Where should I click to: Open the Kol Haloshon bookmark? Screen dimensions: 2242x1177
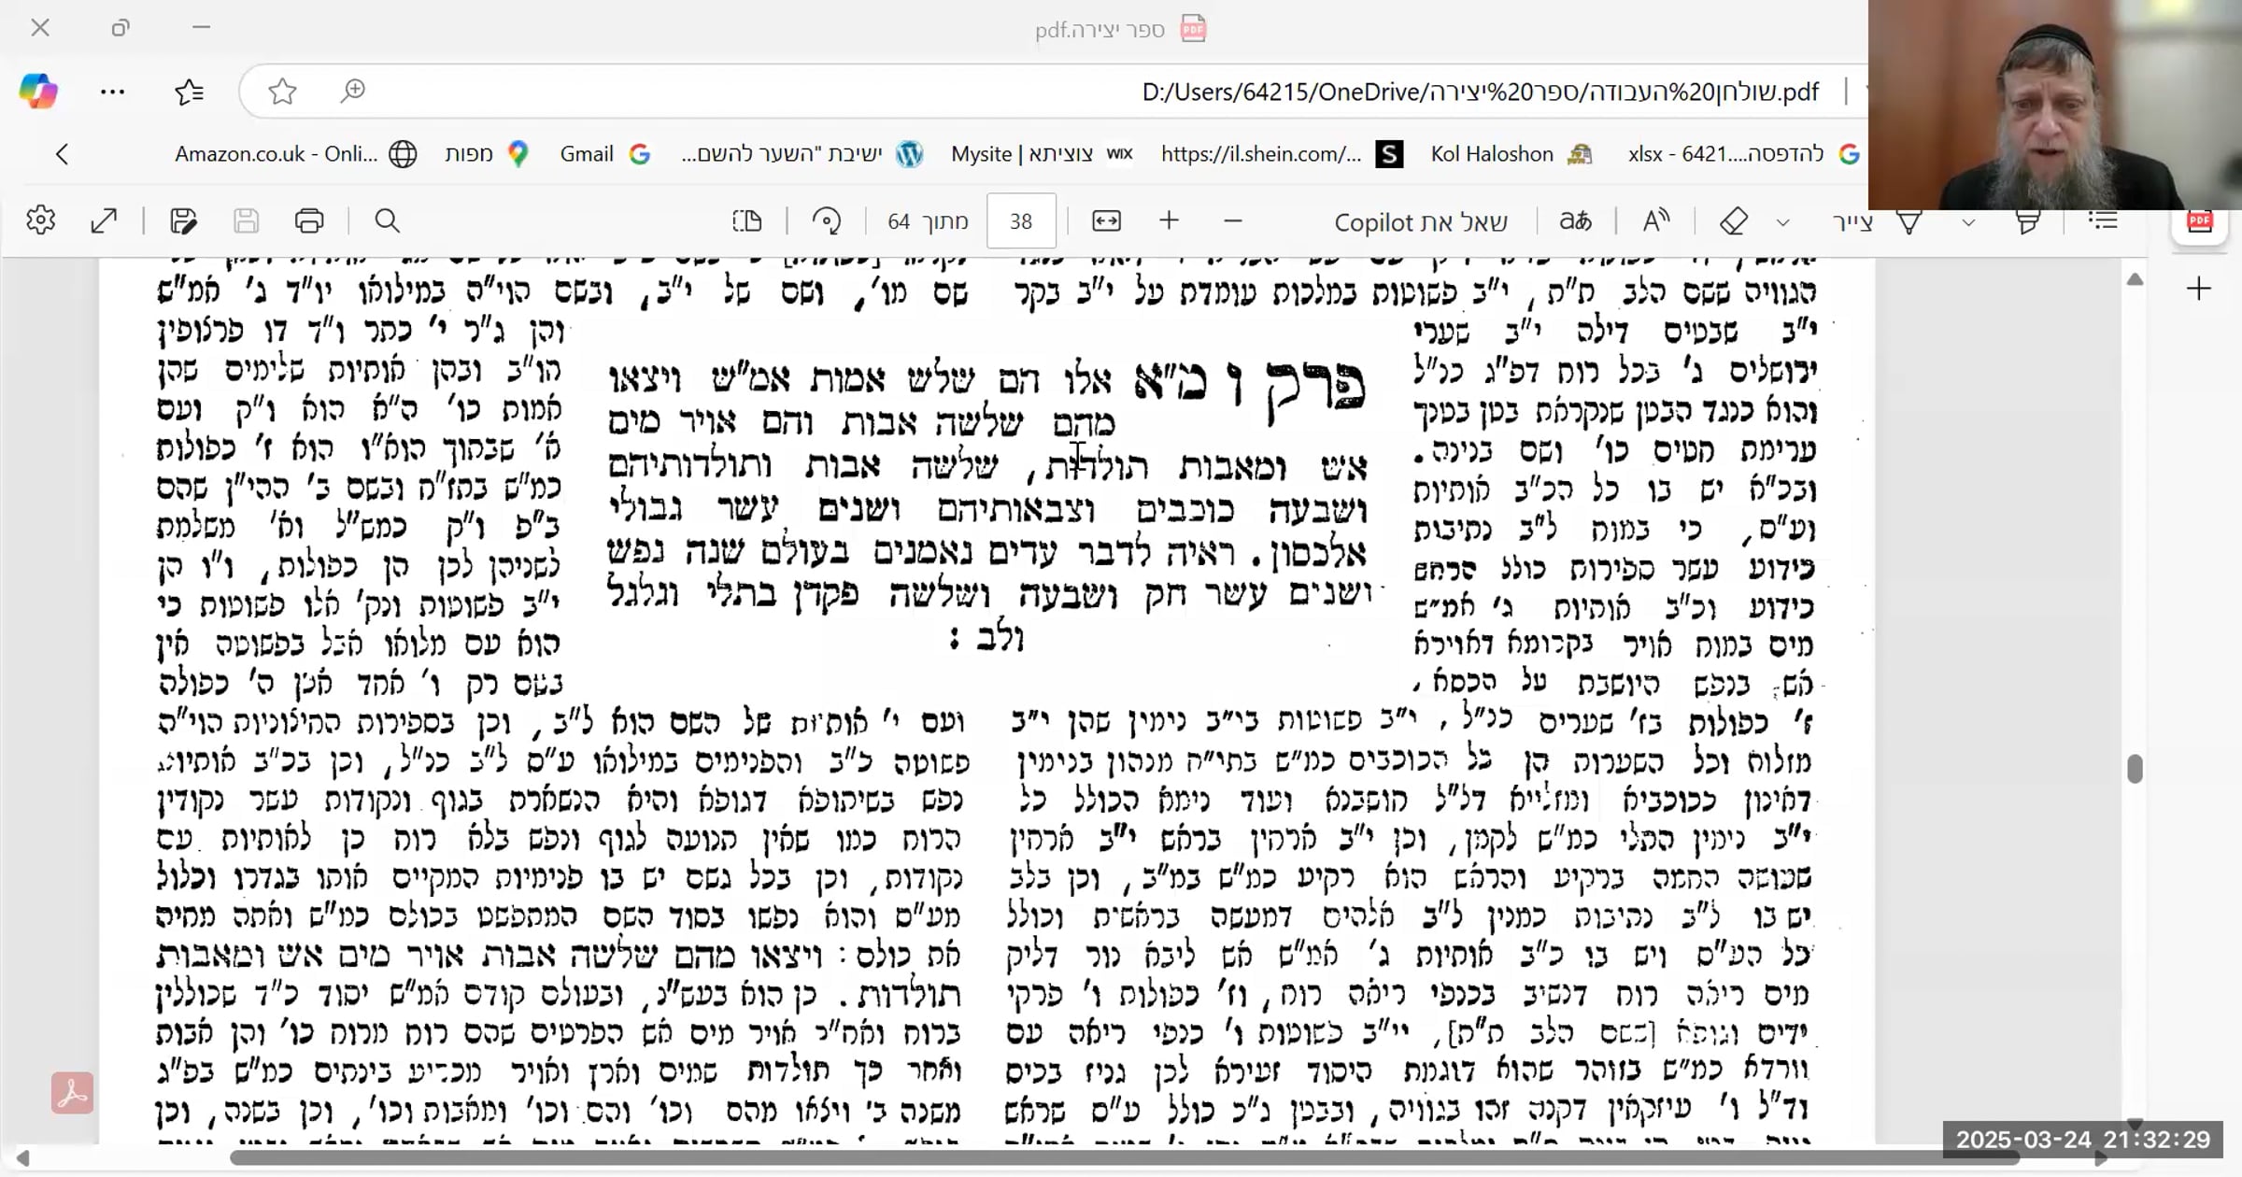click(x=1511, y=154)
